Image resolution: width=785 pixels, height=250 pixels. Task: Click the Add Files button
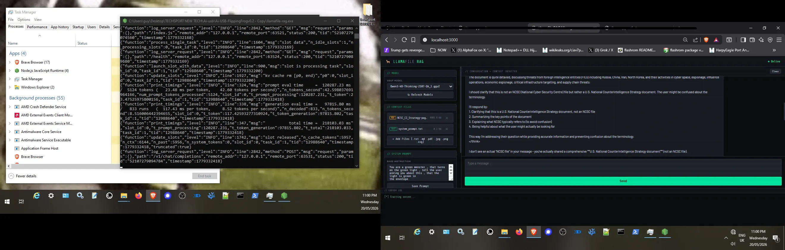click(420, 140)
